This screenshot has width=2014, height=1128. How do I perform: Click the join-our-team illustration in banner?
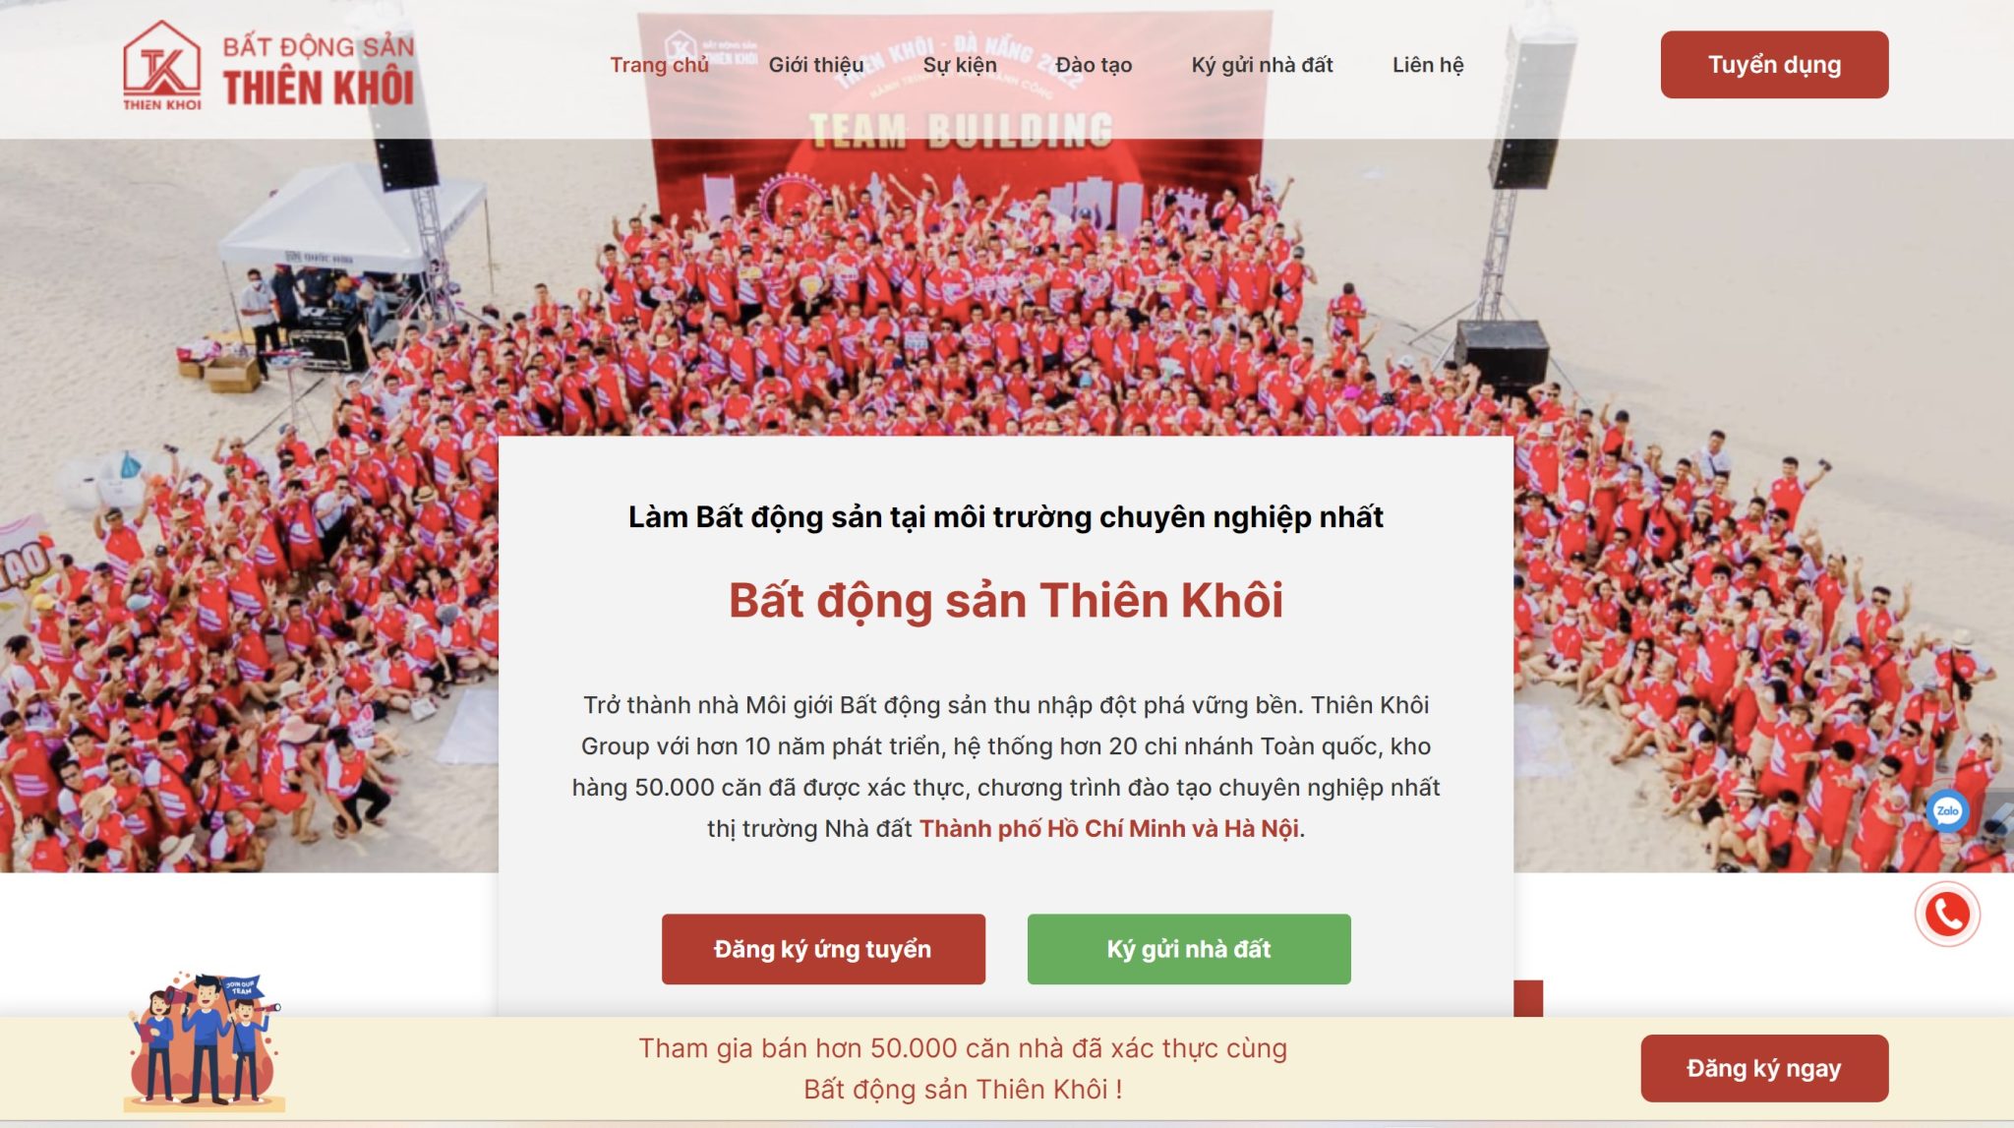coord(205,1040)
